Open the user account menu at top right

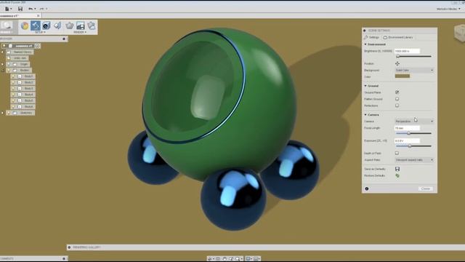448,9
